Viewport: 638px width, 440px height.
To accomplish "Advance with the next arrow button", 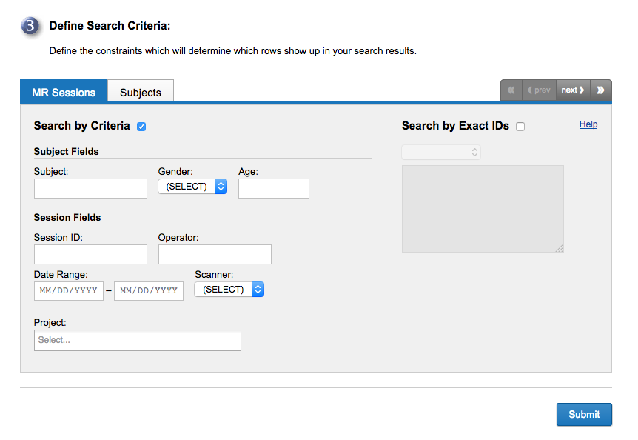I will pos(573,90).
